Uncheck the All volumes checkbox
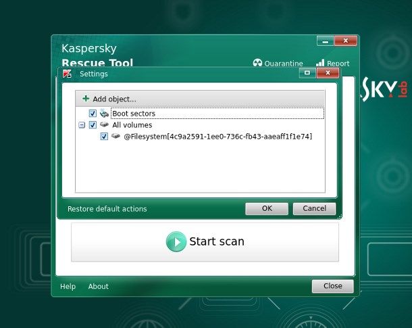The image size is (412, 328). click(93, 124)
